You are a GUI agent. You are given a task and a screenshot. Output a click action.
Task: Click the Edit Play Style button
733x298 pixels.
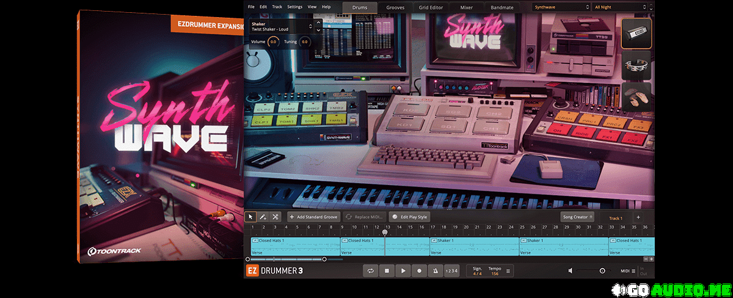(x=410, y=217)
